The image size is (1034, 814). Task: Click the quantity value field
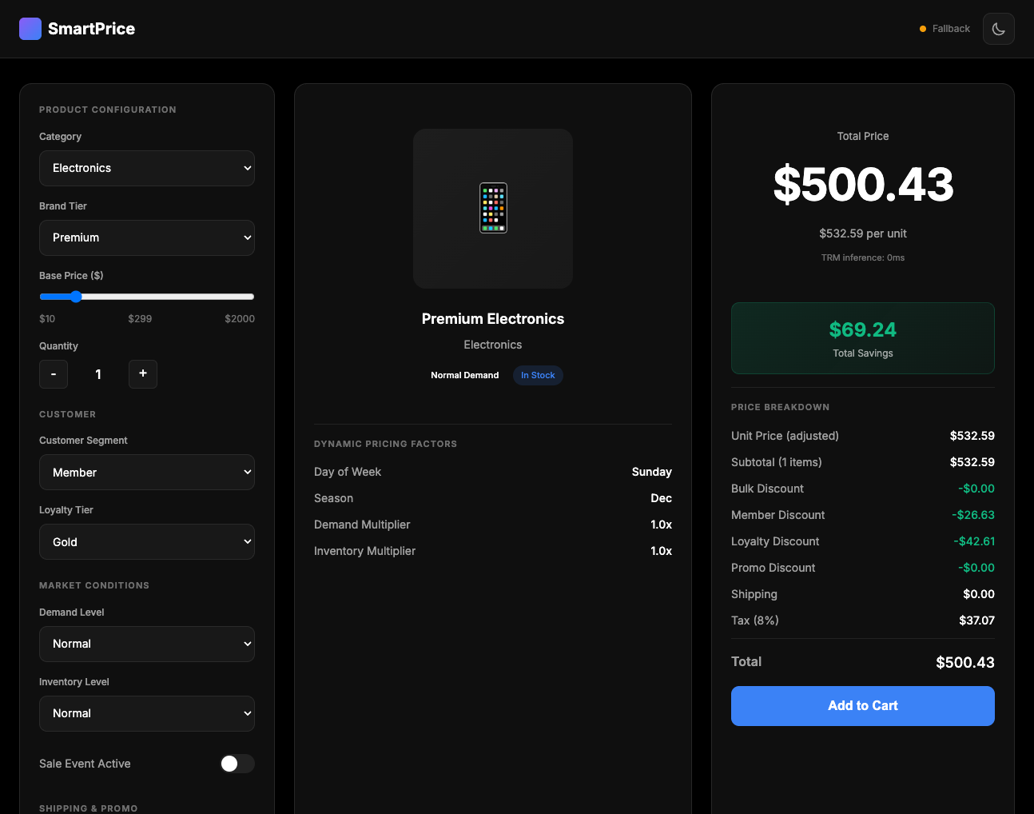(97, 374)
